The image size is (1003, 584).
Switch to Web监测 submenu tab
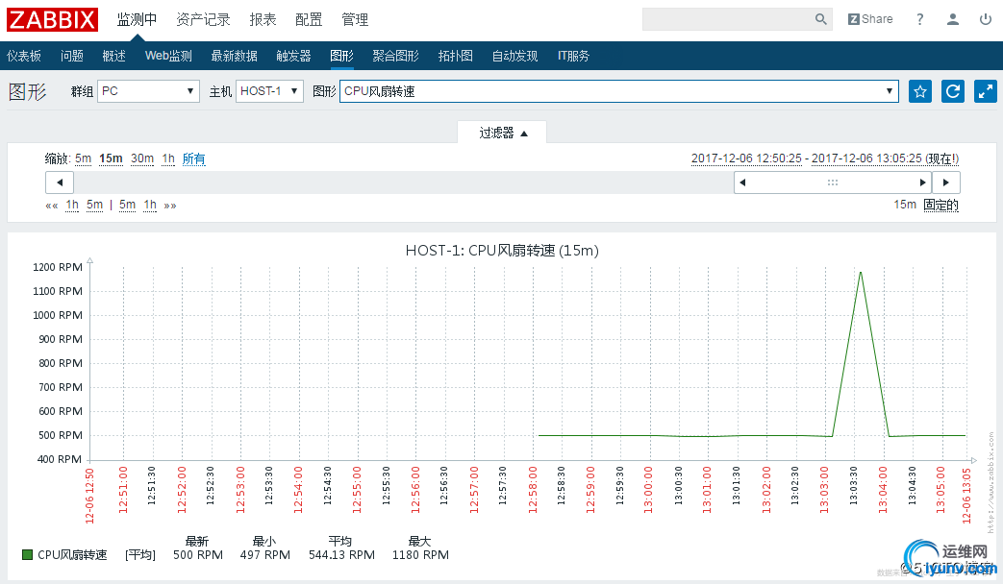(169, 56)
